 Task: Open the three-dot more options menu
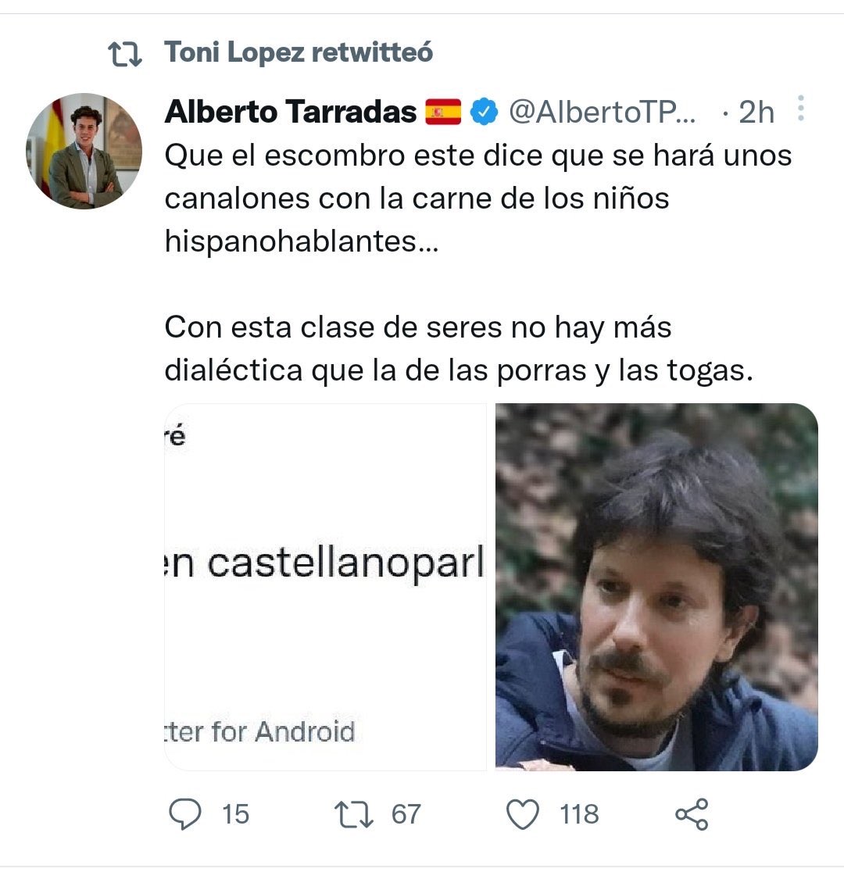click(800, 109)
